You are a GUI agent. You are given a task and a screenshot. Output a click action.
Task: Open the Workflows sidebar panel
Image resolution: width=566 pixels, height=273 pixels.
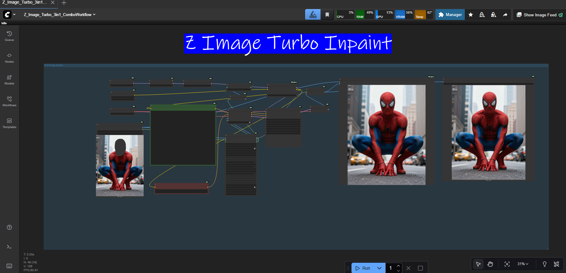tap(9, 101)
